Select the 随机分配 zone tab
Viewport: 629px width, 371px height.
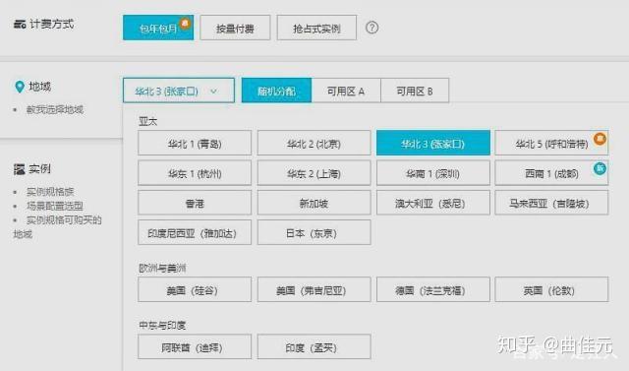click(276, 91)
